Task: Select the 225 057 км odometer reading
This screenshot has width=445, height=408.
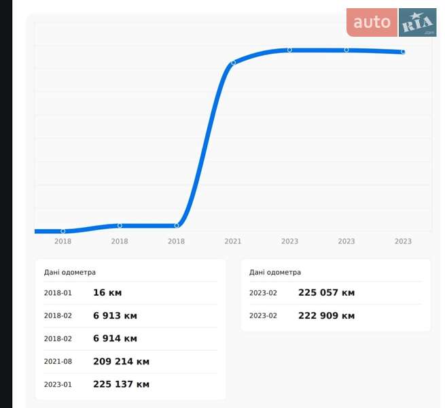Action: click(x=326, y=293)
